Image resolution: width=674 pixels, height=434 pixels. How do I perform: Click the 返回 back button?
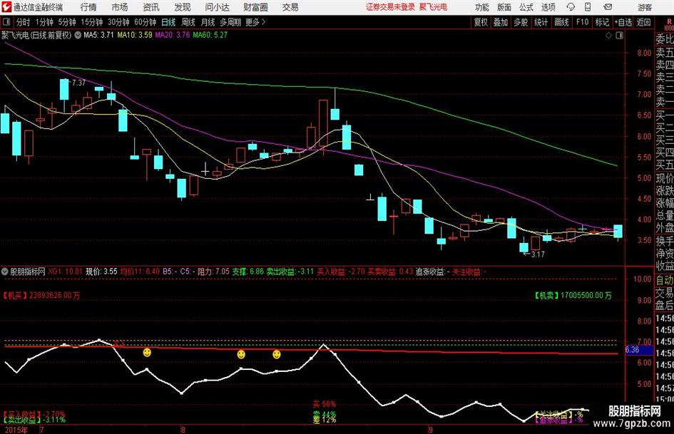(643, 22)
